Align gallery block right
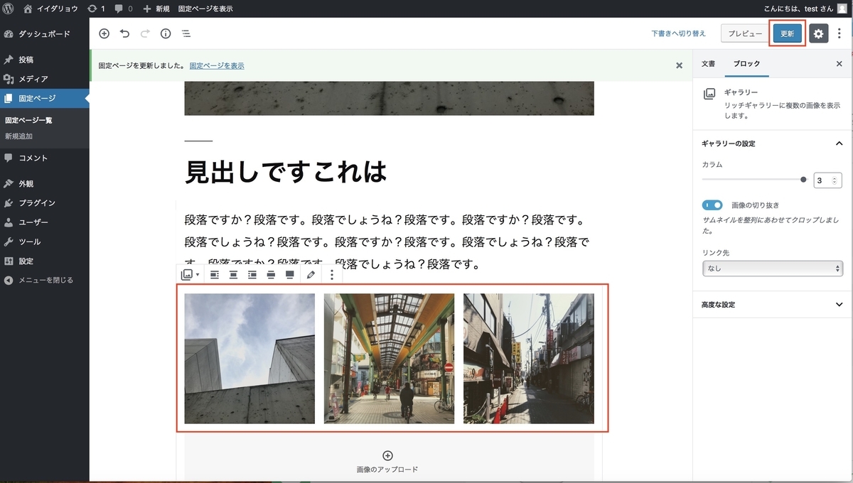Screen dimensions: 853x483 pos(252,274)
